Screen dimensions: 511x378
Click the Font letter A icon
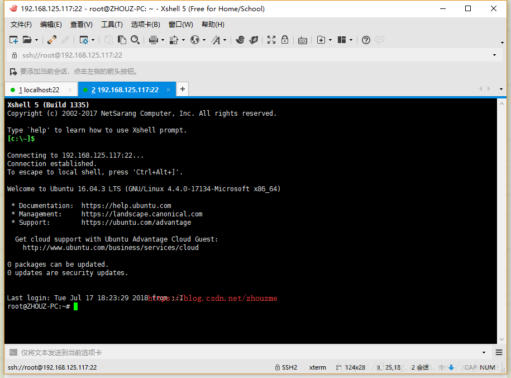tap(216, 40)
